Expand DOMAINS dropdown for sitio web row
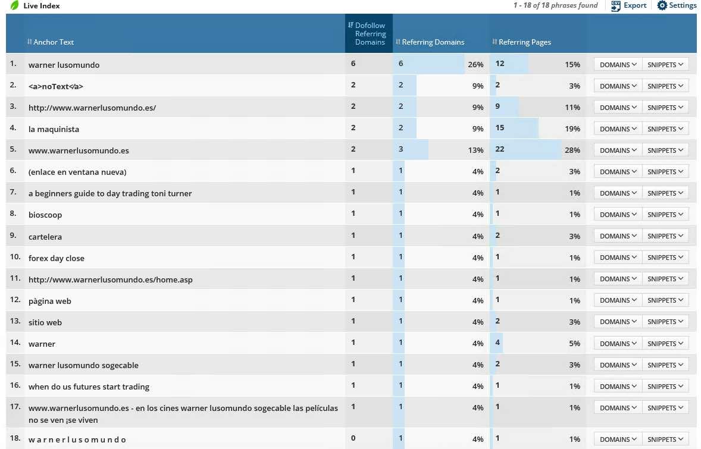 [618, 322]
